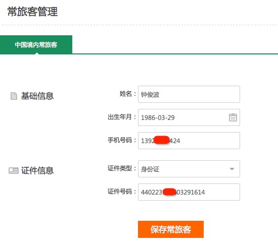Expand the 证件类型 dropdown arrow
Image resolution: width=278 pixels, height=249 pixels.
click(232, 169)
